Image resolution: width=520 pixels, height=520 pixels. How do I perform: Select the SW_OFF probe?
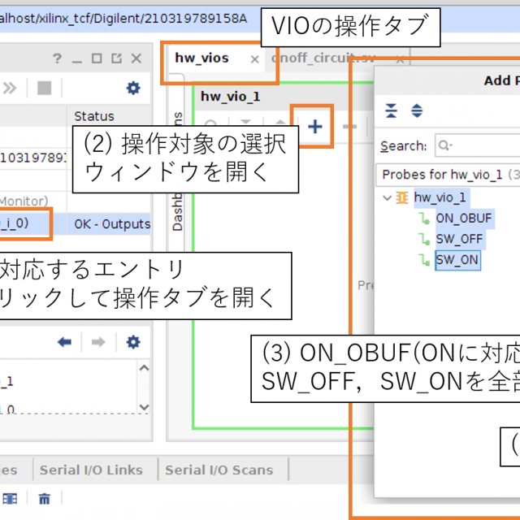point(459,239)
